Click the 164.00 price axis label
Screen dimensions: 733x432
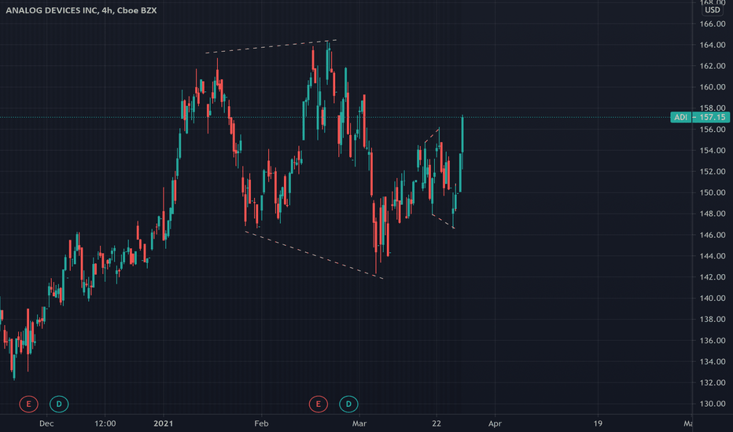[x=713, y=45]
